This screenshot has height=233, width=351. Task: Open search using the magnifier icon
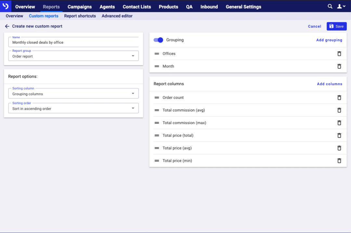(330, 6)
